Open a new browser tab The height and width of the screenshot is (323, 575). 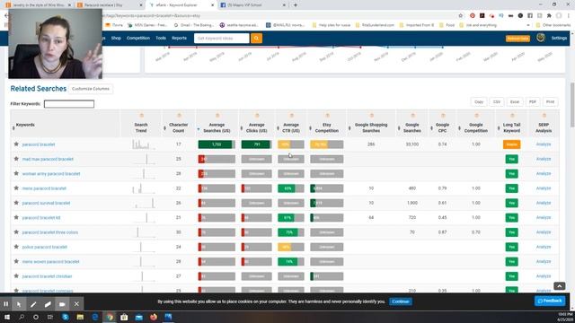coord(296,5)
